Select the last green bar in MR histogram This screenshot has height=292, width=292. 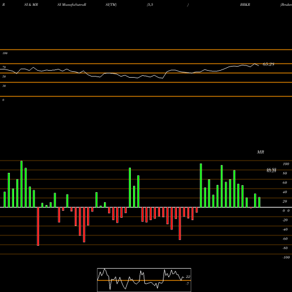259,202
